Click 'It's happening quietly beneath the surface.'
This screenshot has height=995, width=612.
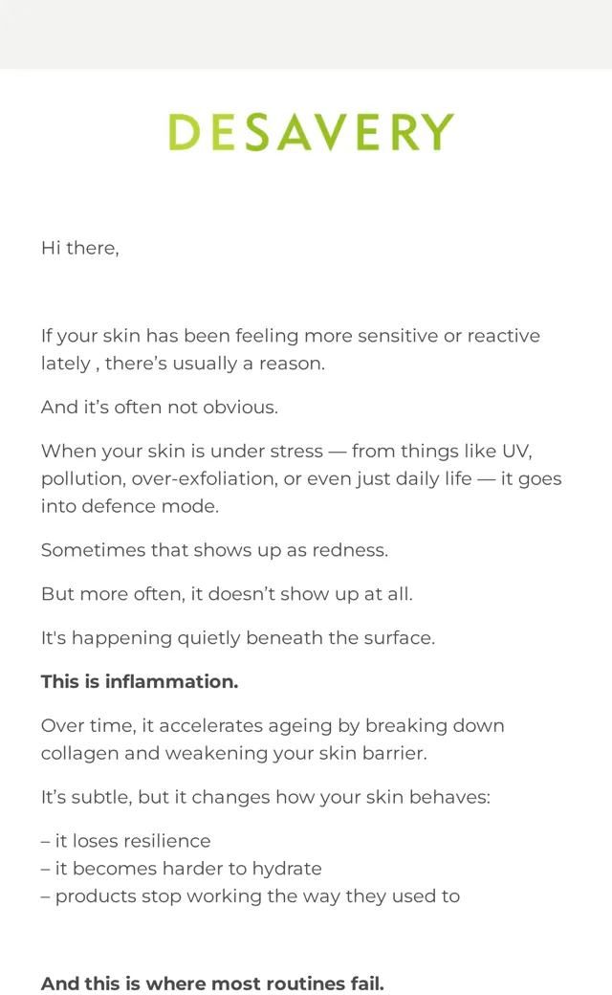click(x=238, y=637)
